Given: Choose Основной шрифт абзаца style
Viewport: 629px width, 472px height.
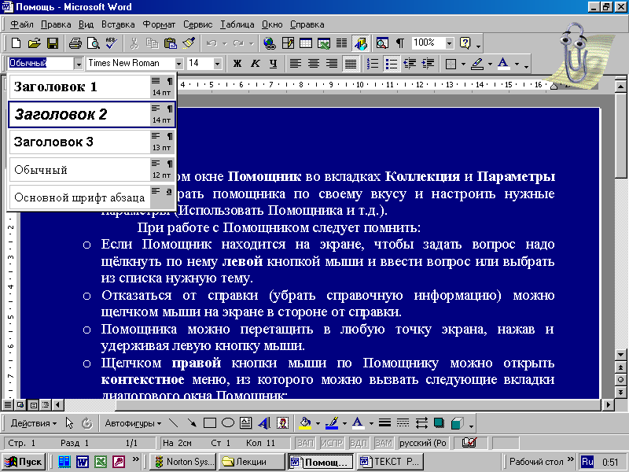Looking at the screenshot, I should [x=92, y=197].
